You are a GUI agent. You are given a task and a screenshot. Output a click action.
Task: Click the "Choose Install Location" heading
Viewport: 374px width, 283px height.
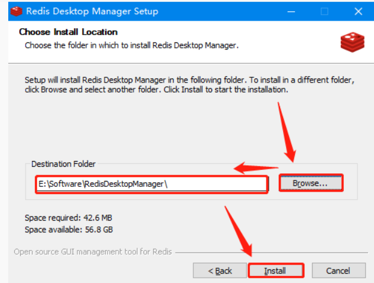coord(69,32)
